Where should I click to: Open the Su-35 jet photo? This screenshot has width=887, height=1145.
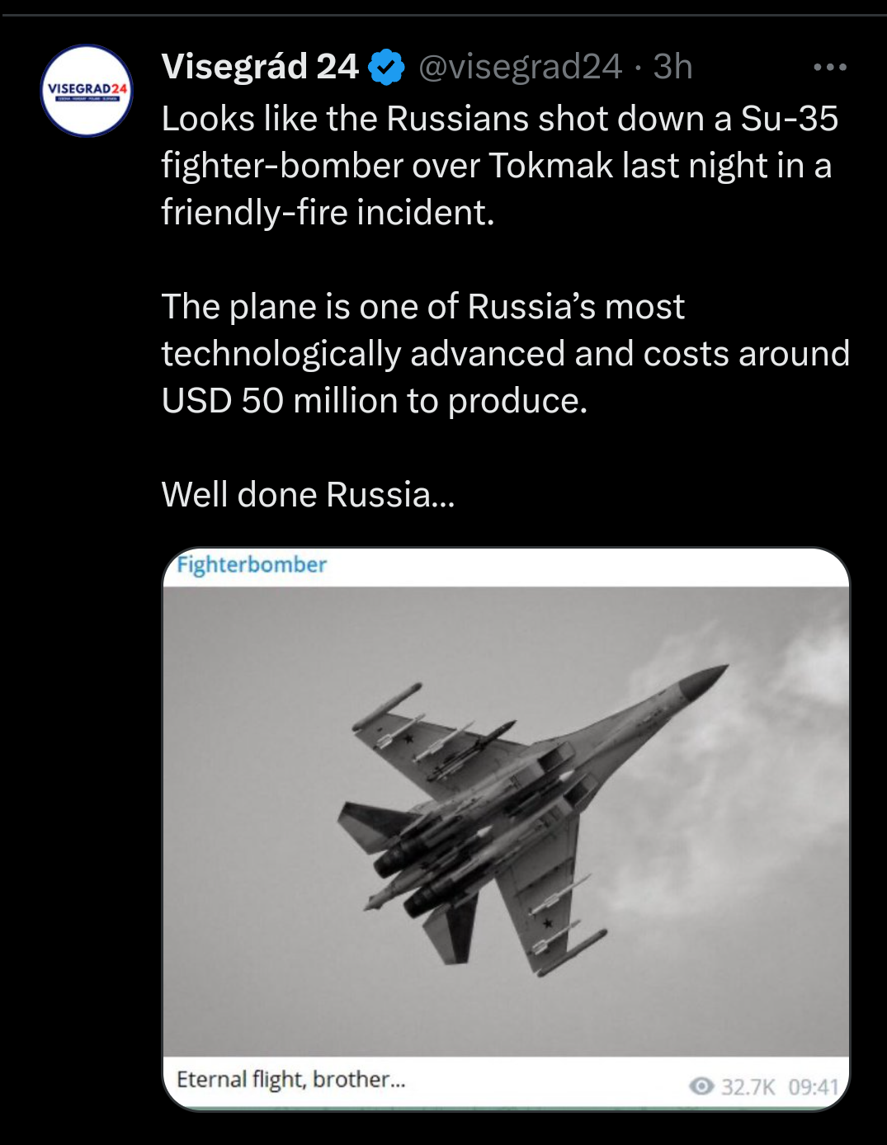click(506, 821)
